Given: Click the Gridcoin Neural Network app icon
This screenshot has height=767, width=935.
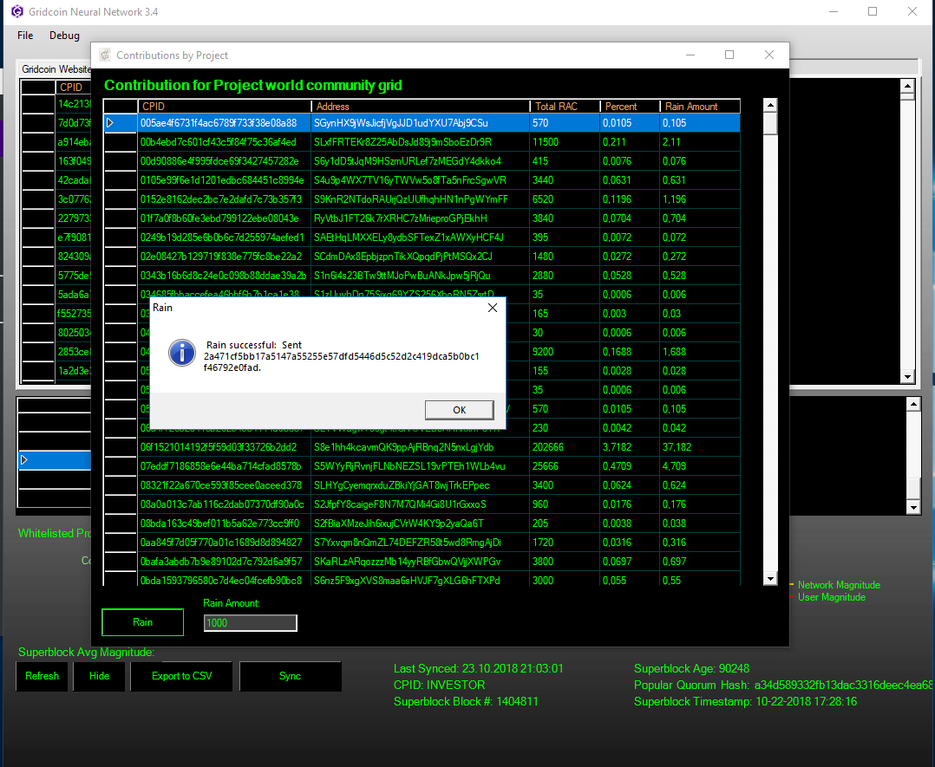Looking at the screenshot, I should pos(17,11).
